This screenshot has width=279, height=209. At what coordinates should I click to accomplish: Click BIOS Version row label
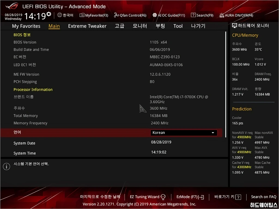click(x=25, y=42)
